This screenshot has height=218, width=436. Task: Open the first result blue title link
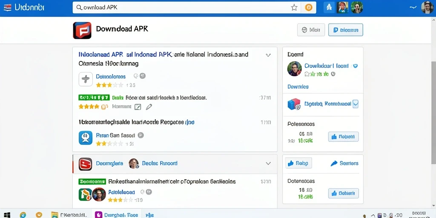pos(126,54)
